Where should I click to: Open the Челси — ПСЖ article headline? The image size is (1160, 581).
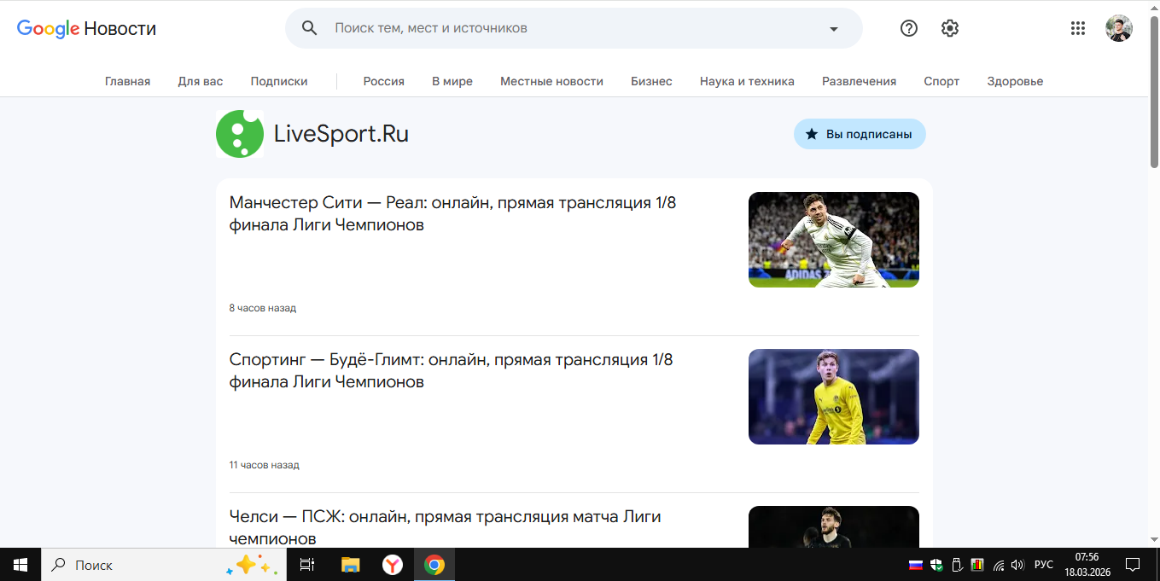tap(446, 527)
